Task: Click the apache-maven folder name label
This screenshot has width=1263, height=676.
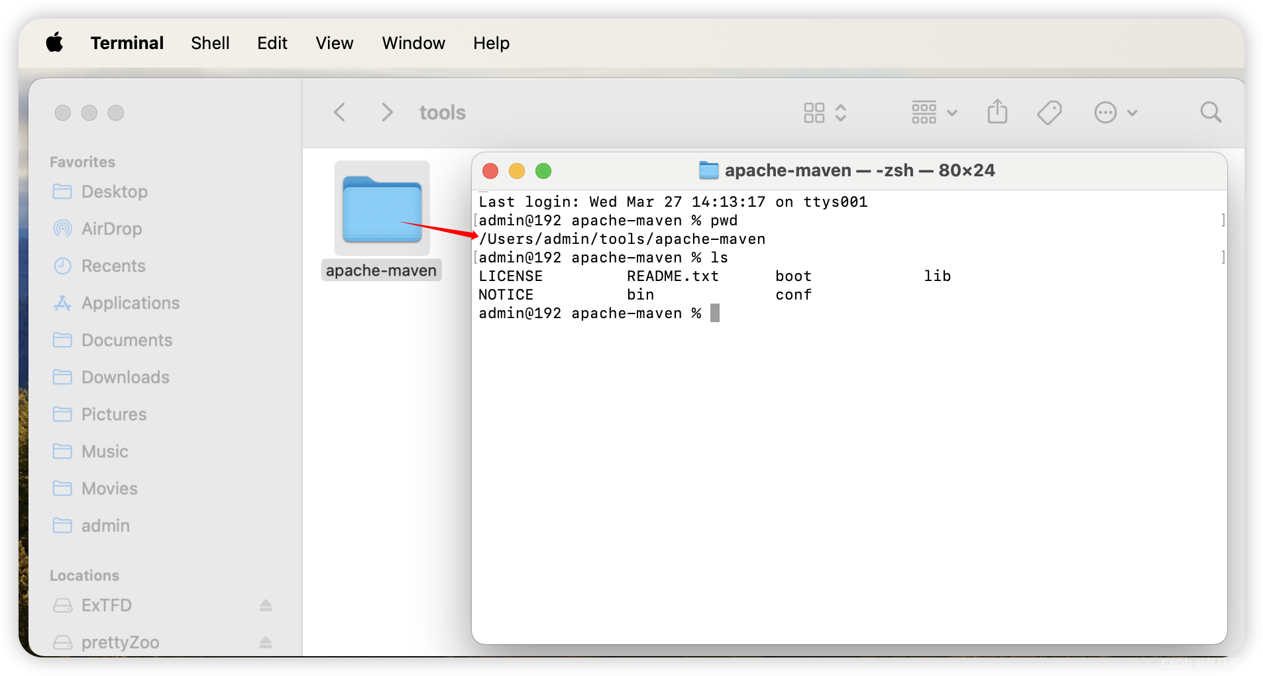Action: tap(381, 270)
